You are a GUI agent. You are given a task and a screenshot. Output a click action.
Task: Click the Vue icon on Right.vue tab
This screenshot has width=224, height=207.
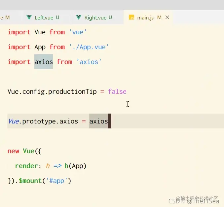[x=79, y=17]
